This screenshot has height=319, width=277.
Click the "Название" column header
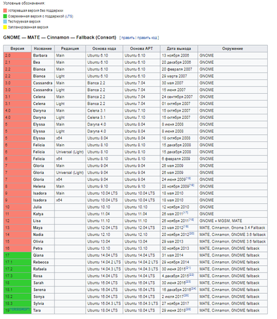click(x=43, y=49)
